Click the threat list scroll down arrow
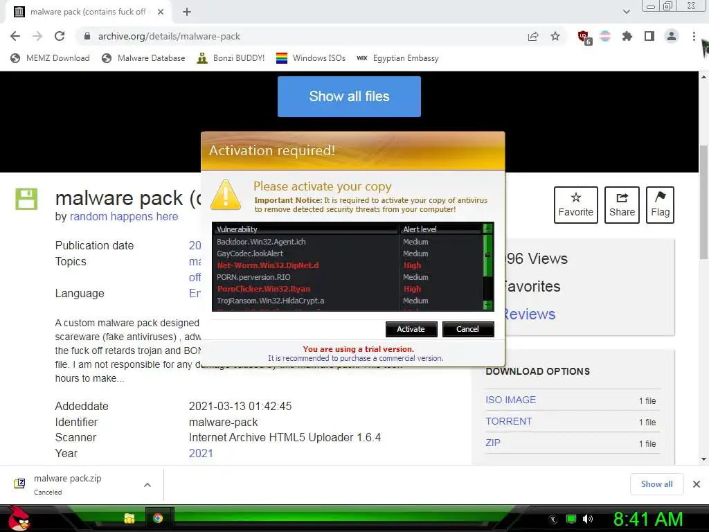The height and width of the screenshot is (532, 709). pyautogui.click(x=487, y=305)
